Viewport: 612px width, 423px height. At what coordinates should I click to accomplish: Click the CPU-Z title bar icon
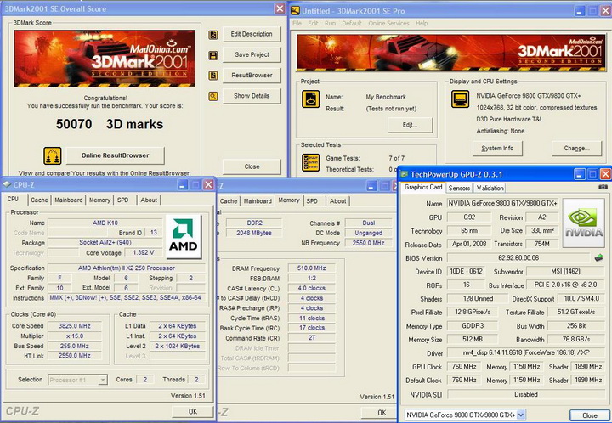7,184
